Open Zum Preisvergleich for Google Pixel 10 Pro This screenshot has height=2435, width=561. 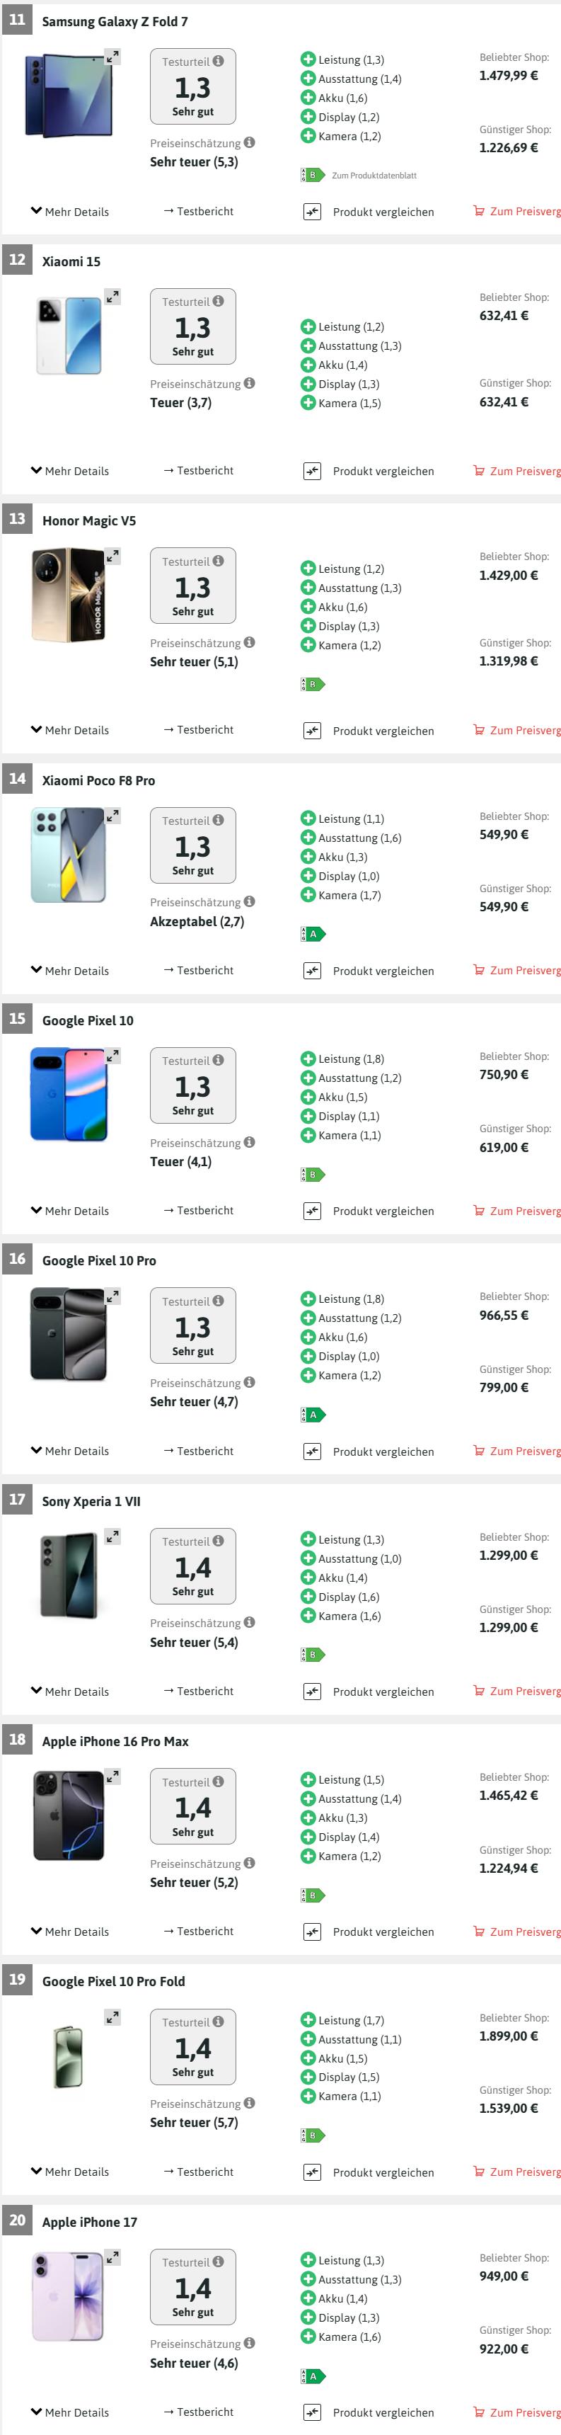519,1451
